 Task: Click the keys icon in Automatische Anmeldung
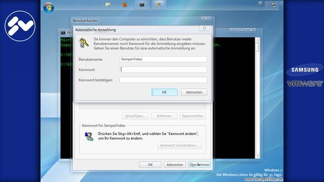coord(84,43)
